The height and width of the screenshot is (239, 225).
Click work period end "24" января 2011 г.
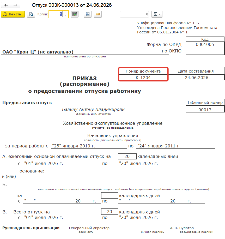pos(159,146)
